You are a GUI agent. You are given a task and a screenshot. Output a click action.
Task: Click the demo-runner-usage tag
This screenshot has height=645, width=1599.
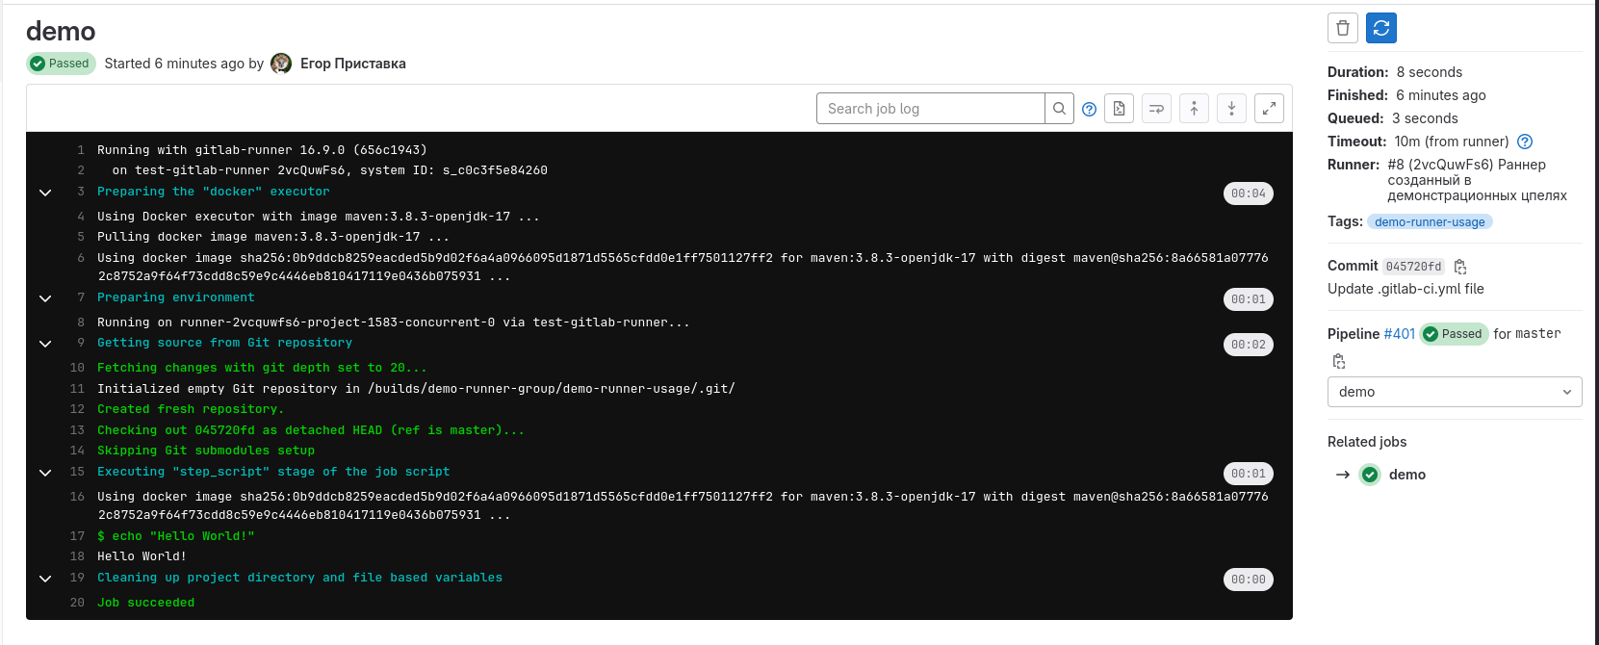pyautogui.click(x=1430, y=222)
